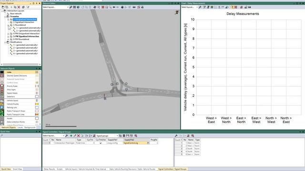Switch to the Levels tab
The height and width of the screenshot is (171, 305).
point(20,128)
